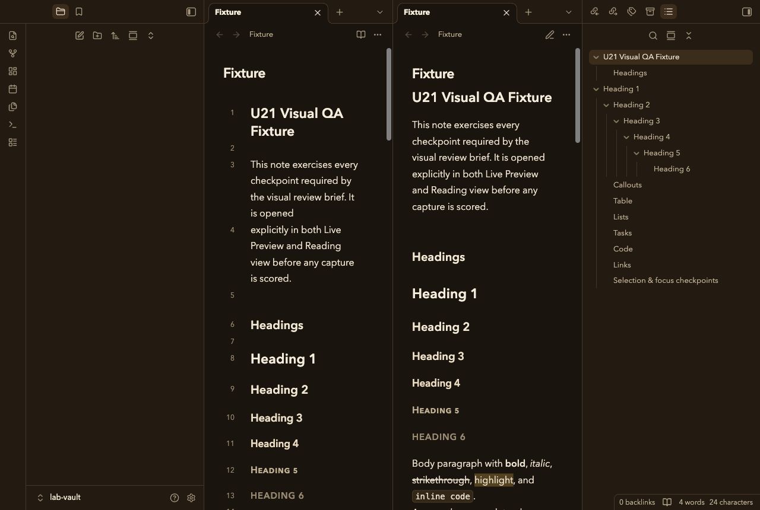Image resolution: width=760 pixels, height=510 pixels.
Task: Create a new folder icon
Action: [97, 36]
